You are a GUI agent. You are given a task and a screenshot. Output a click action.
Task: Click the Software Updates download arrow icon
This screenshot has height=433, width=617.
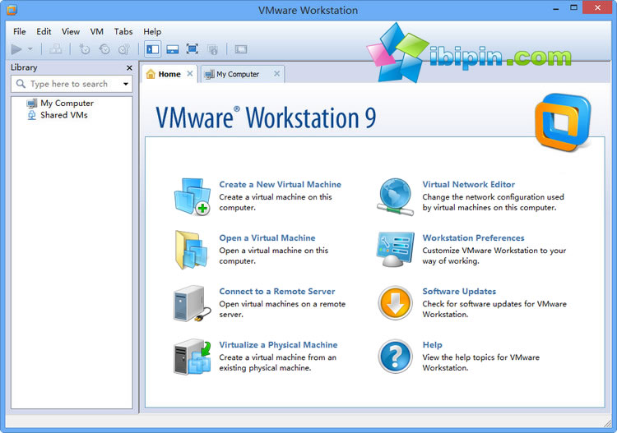pyautogui.click(x=395, y=303)
